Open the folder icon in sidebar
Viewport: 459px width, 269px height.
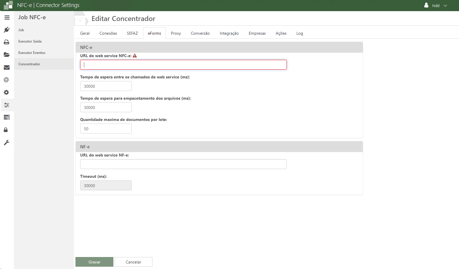(7, 55)
